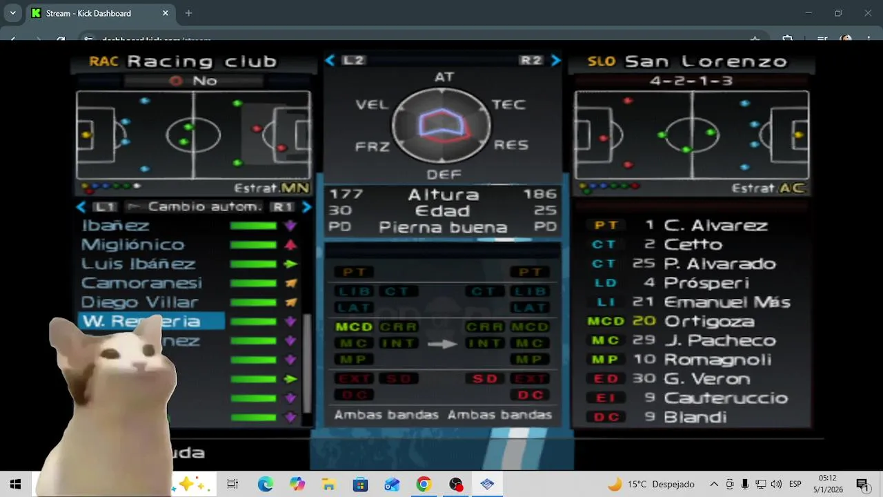Click the player attribute radar chart
883x497 pixels.
441,126
